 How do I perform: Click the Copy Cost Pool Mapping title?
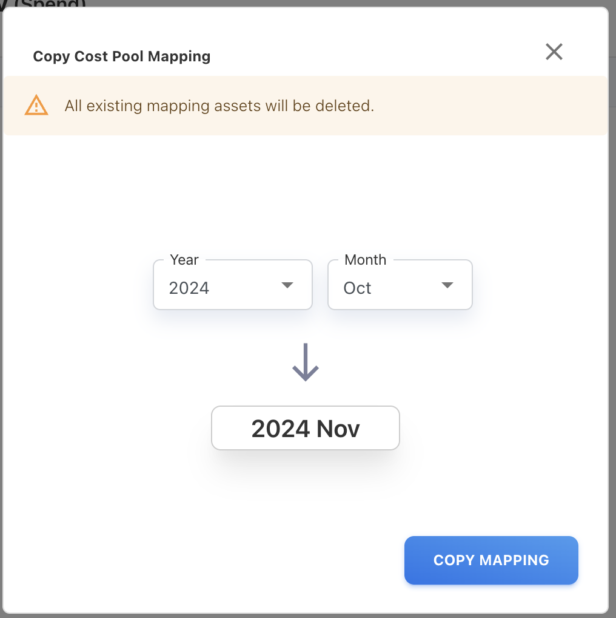pyautogui.click(x=122, y=56)
